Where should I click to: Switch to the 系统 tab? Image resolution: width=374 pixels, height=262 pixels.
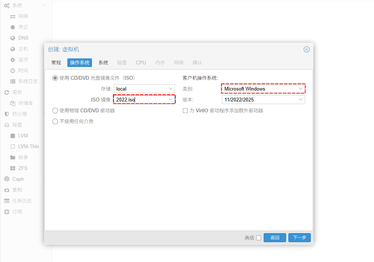pos(103,63)
